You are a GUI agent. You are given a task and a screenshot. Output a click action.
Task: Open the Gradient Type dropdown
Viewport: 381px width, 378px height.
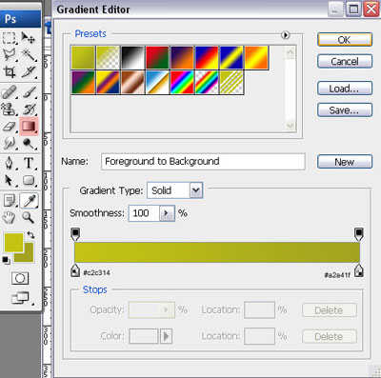point(196,190)
